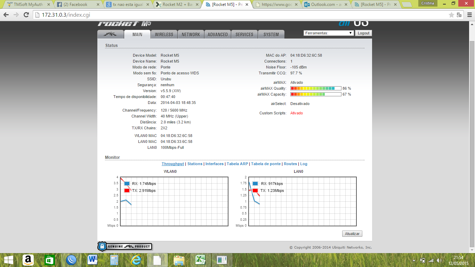Click the airMAX Quality bar
475x267 pixels.
coord(316,88)
